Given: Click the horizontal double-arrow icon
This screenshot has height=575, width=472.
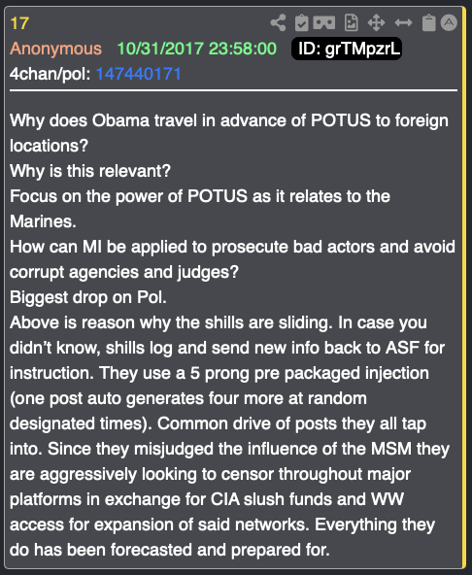Looking at the screenshot, I should [x=403, y=22].
